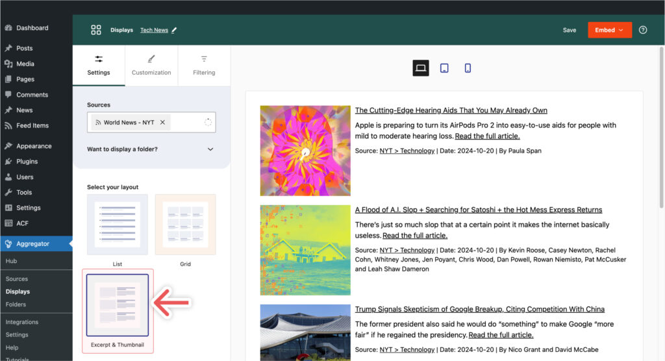665x361 pixels.
Task: Click the Pages icon in sidebar
Action: pyautogui.click(x=8, y=79)
